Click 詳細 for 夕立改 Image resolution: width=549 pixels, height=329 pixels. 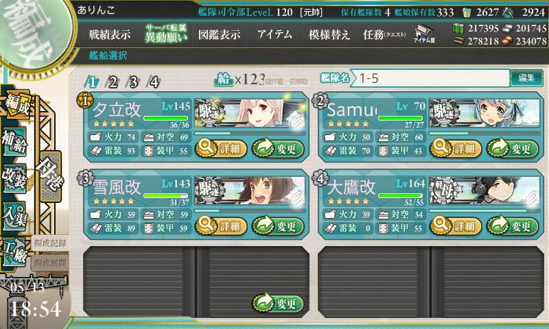click(x=221, y=149)
